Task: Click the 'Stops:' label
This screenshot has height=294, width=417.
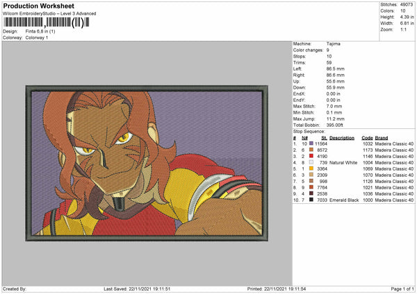Action: point(300,56)
